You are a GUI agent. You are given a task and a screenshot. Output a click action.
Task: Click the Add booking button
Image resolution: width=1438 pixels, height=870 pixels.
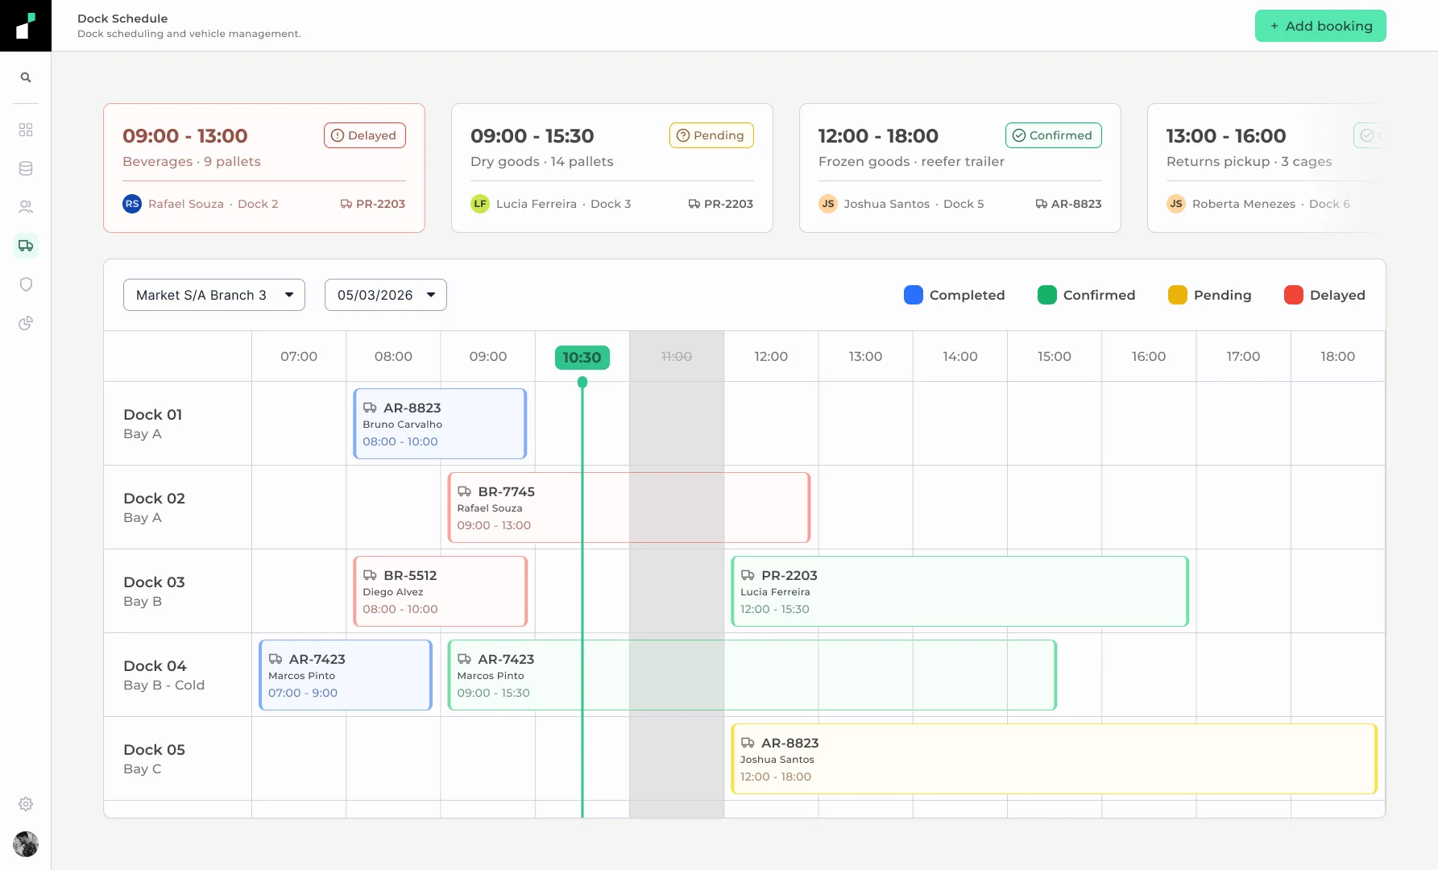coord(1320,26)
